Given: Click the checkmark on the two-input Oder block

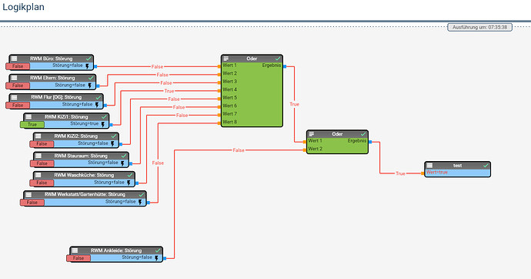Looking at the screenshot, I should click(x=363, y=134).
